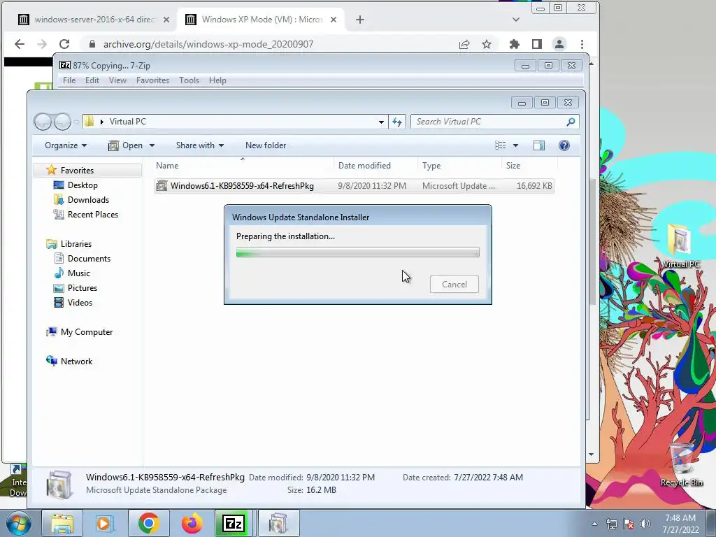Viewport: 716px width, 537px height.
Task: Open Recent Places in sidebar
Action: tap(93, 214)
